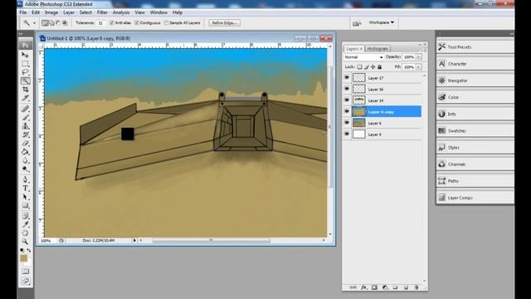Image resolution: width=531 pixels, height=299 pixels.
Task: Expand the Tool Presets panel
Action: (x=475, y=47)
